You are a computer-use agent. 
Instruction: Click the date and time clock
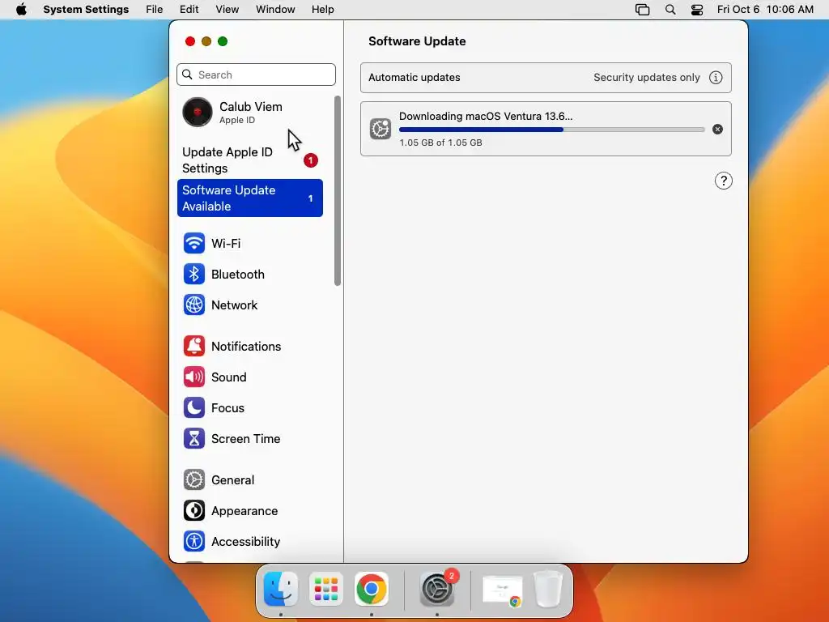coord(765,10)
